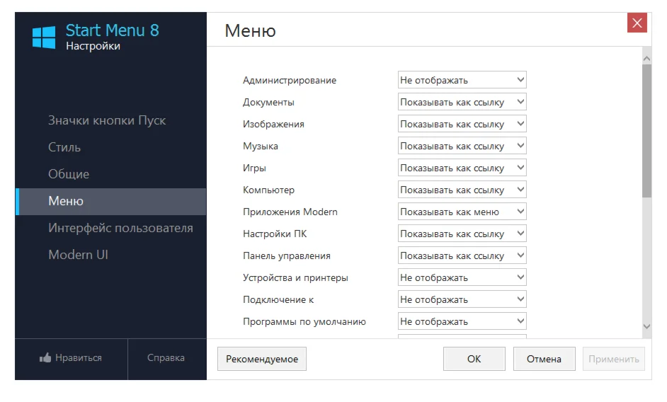Open the Программы по умолчанию dropdown
This screenshot has width=667, height=402.
tap(462, 322)
